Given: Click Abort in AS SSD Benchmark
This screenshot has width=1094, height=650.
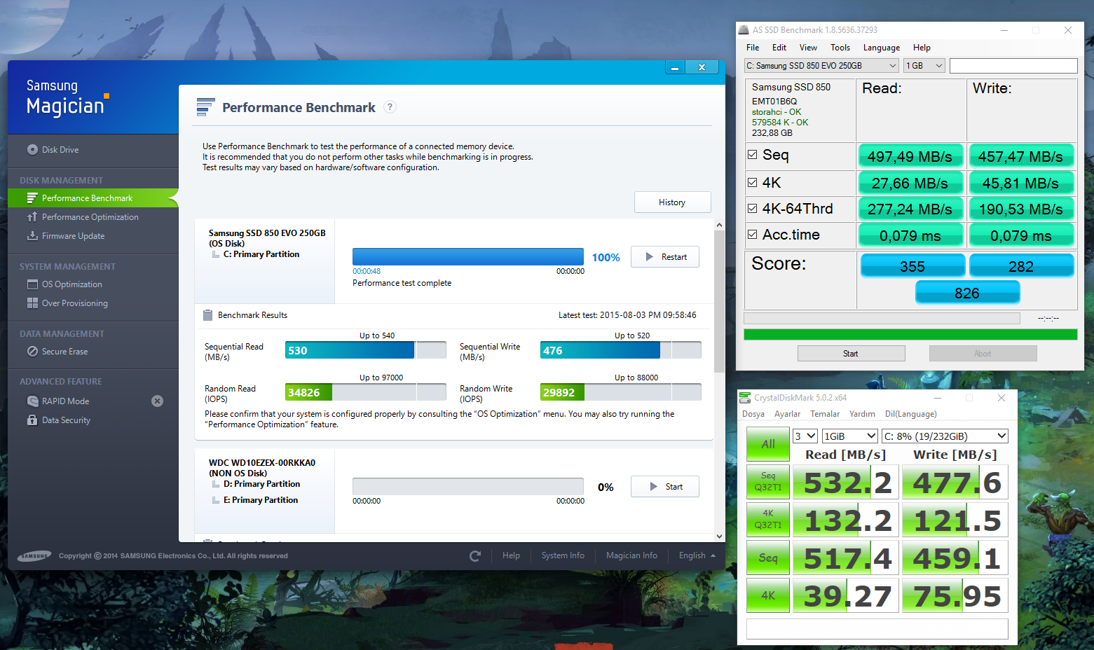Looking at the screenshot, I should [983, 354].
